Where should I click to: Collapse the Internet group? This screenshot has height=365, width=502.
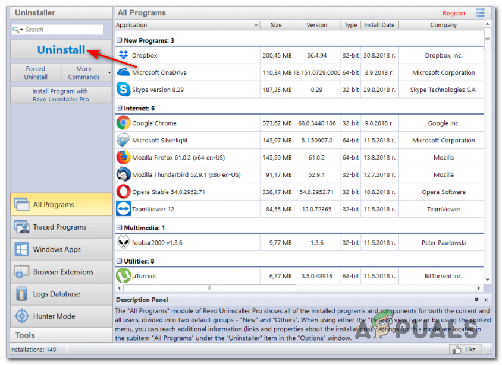click(x=119, y=108)
